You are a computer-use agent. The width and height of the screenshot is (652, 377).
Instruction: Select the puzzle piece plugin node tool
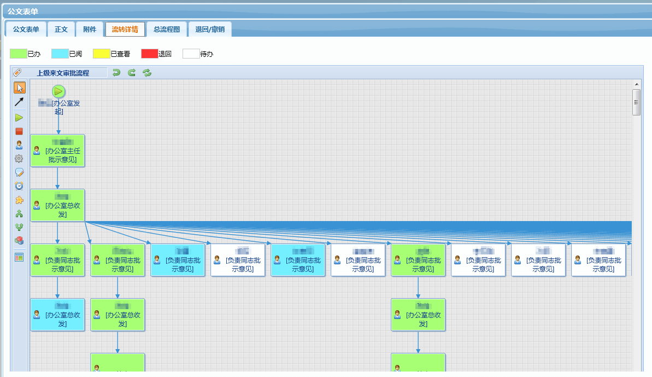click(19, 200)
